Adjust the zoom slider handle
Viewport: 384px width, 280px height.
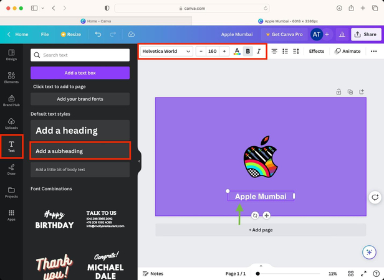click(x=257, y=274)
